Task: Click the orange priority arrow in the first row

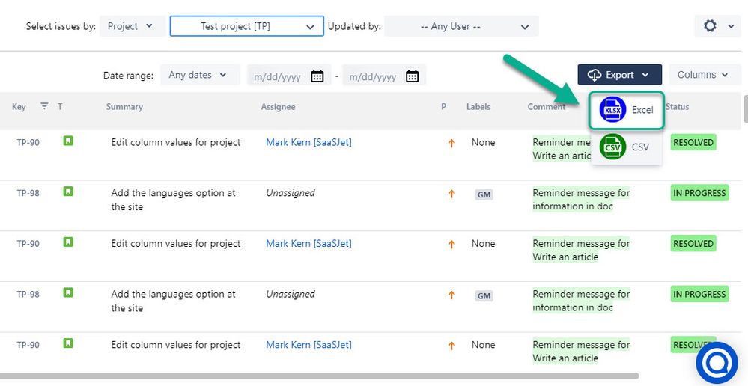Action: coord(451,144)
